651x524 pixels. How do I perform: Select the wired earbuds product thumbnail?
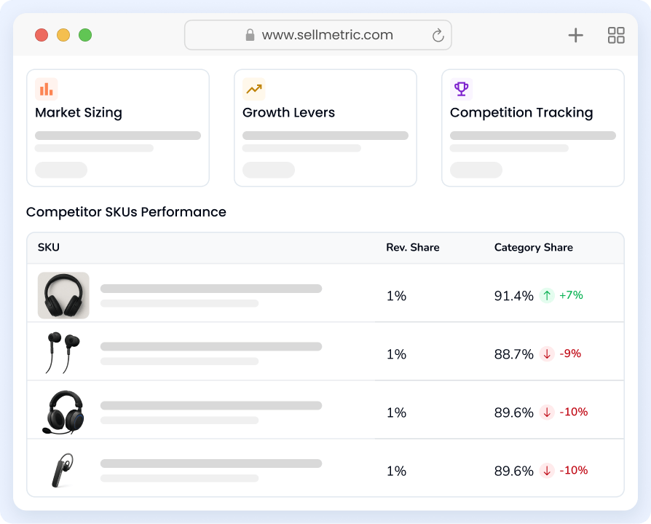pos(63,353)
